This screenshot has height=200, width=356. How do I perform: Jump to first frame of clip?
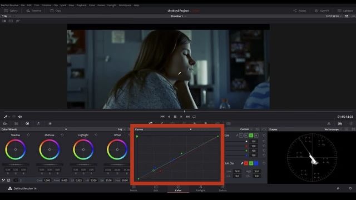(162, 117)
